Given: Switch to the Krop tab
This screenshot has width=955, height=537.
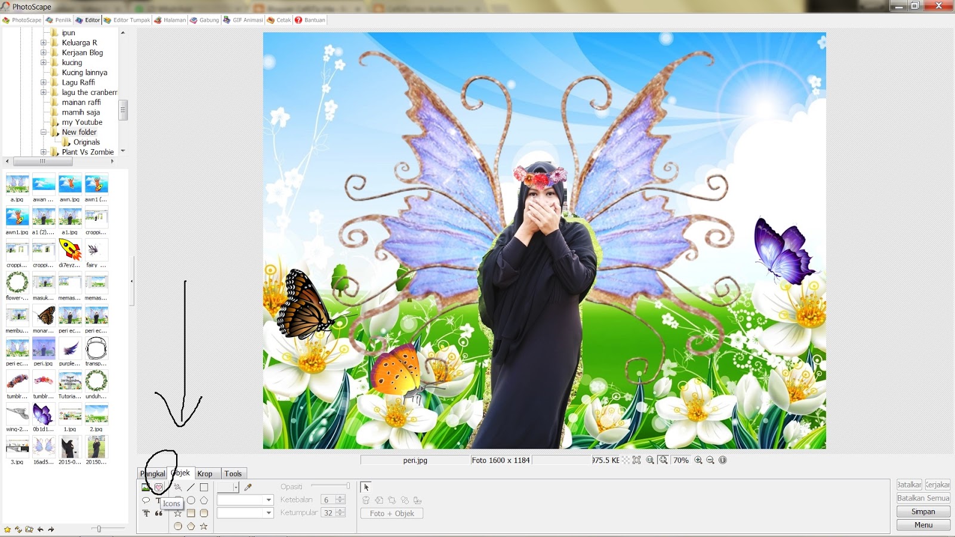Looking at the screenshot, I should pos(206,473).
